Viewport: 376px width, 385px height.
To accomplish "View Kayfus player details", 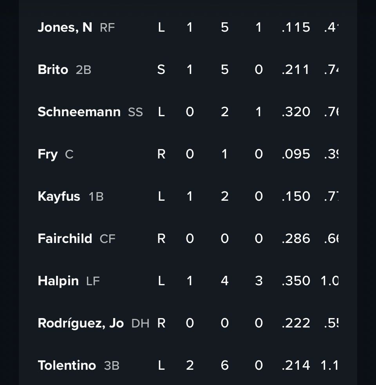I will (59, 196).
